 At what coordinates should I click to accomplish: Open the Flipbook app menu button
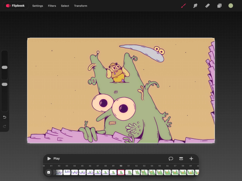pos(16,6)
